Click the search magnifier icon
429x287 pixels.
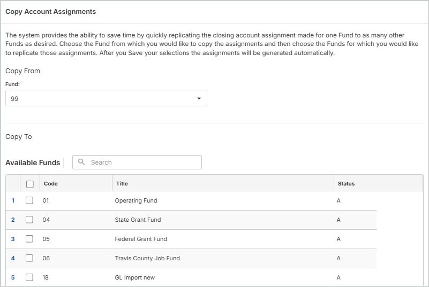tap(81, 162)
